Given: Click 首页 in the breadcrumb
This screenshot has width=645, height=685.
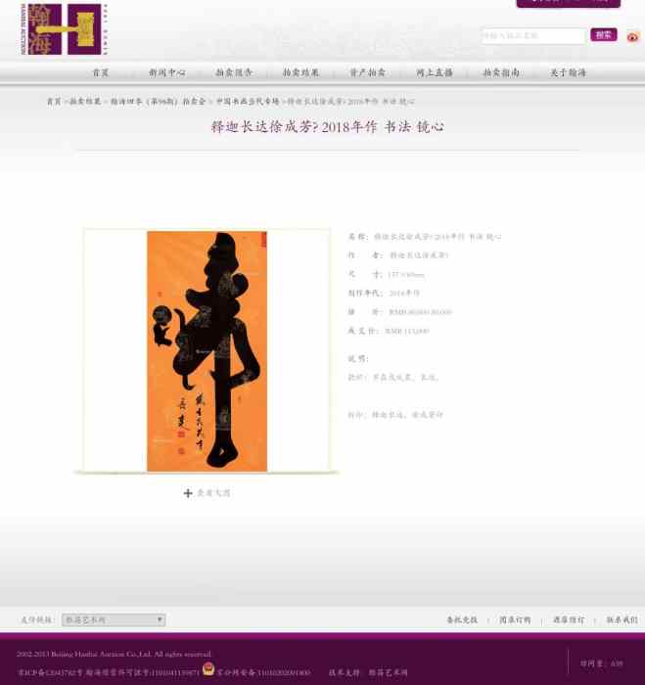Looking at the screenshot, I should (x=54, y=102).
